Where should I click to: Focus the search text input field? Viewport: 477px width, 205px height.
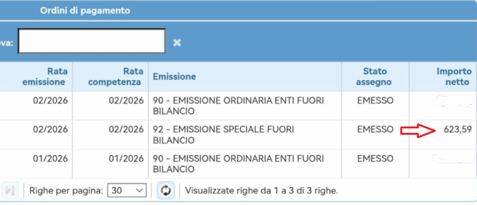[x=91, y=41]
